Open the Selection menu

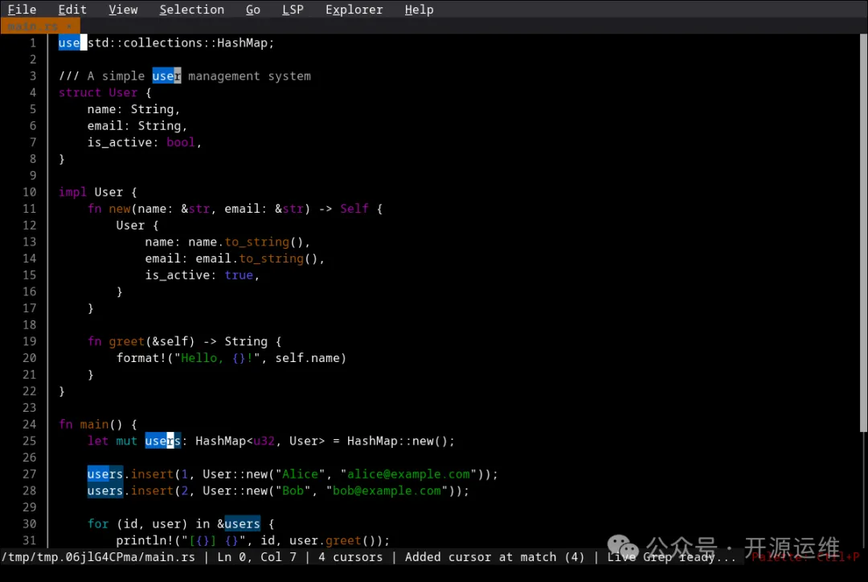click(x=191, y=10)
